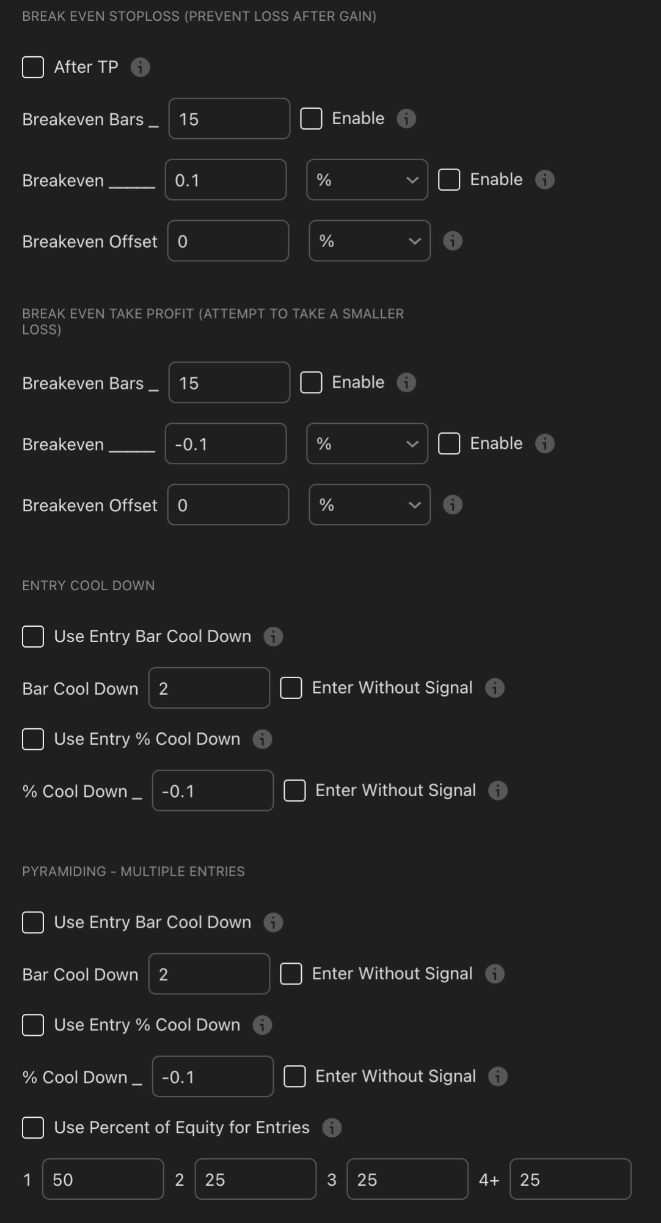Image resolution: width=661 pixels, height=1223 pixels.
Task: Show the Use Entry % Cool Down info tooltip
Action: click(263, 739)
